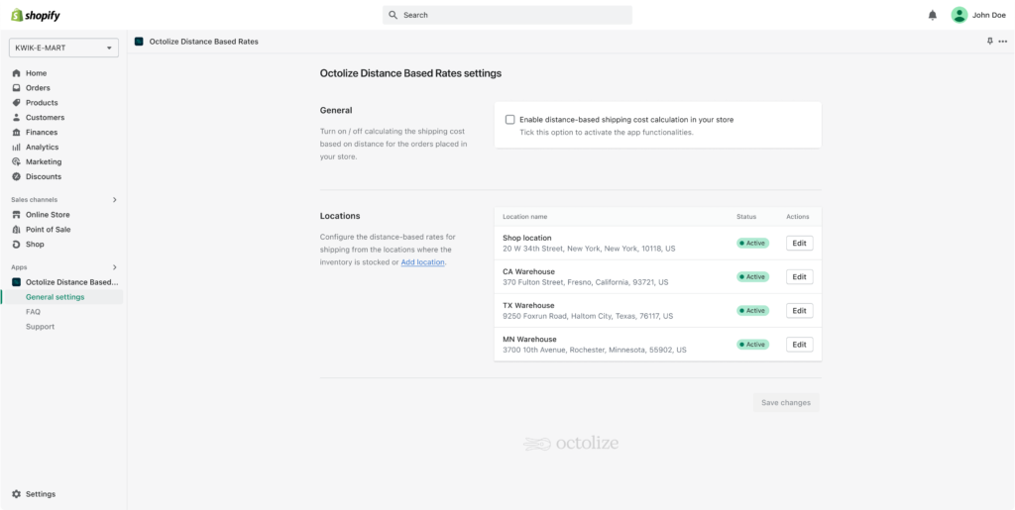This screenshot has height=510, width=1015.
Task: Click '370 Fulton Street, Fresno' address text
Action: tap(586, 282)
